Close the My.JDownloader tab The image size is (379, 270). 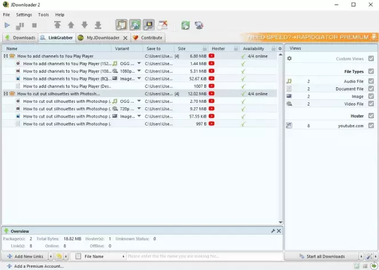[x=125, y=38]
